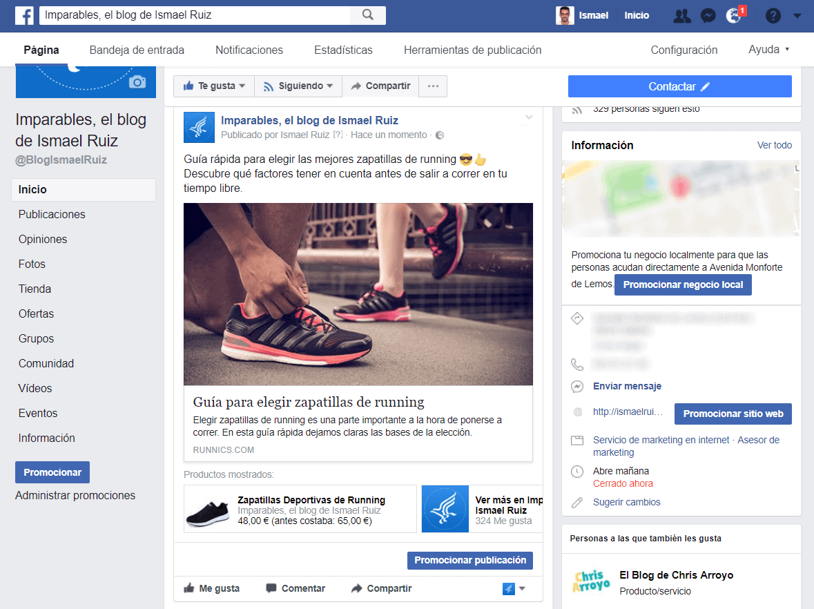The image size is (814, 609).
Task: Click the blue eagle product card thumbnail
Action: point(445,509)
